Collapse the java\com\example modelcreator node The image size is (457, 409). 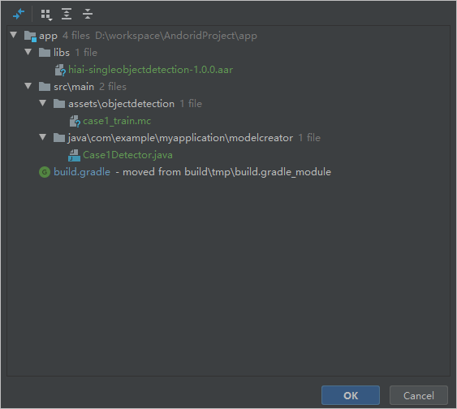click(43, 137)
